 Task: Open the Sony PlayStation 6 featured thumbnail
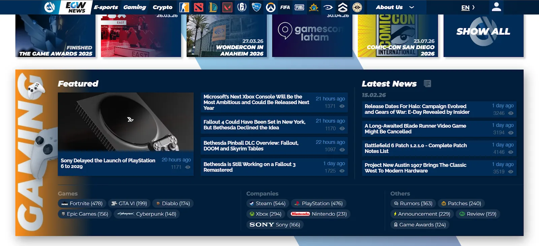(126, 122)
